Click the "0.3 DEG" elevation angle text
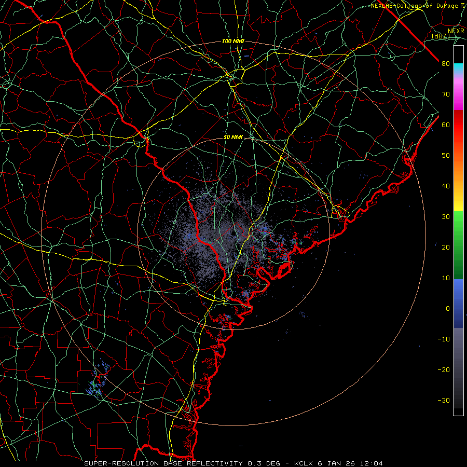 [264, 463]
